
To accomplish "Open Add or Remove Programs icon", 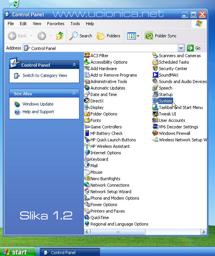I will pos(87,75).
